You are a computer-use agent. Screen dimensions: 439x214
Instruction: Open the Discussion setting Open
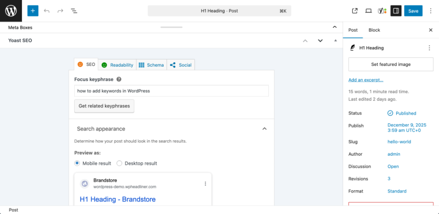[x=393, y=166]
